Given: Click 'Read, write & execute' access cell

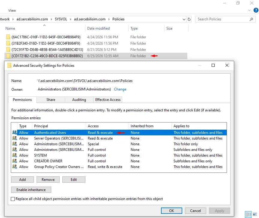Looking at the screenshot, I should click(105, 167).
